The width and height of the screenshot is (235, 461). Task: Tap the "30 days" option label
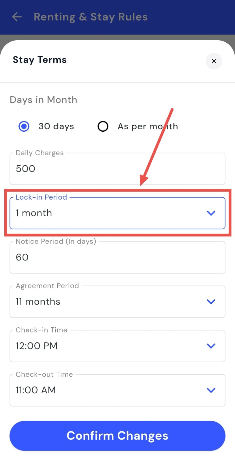click(56, 126)
